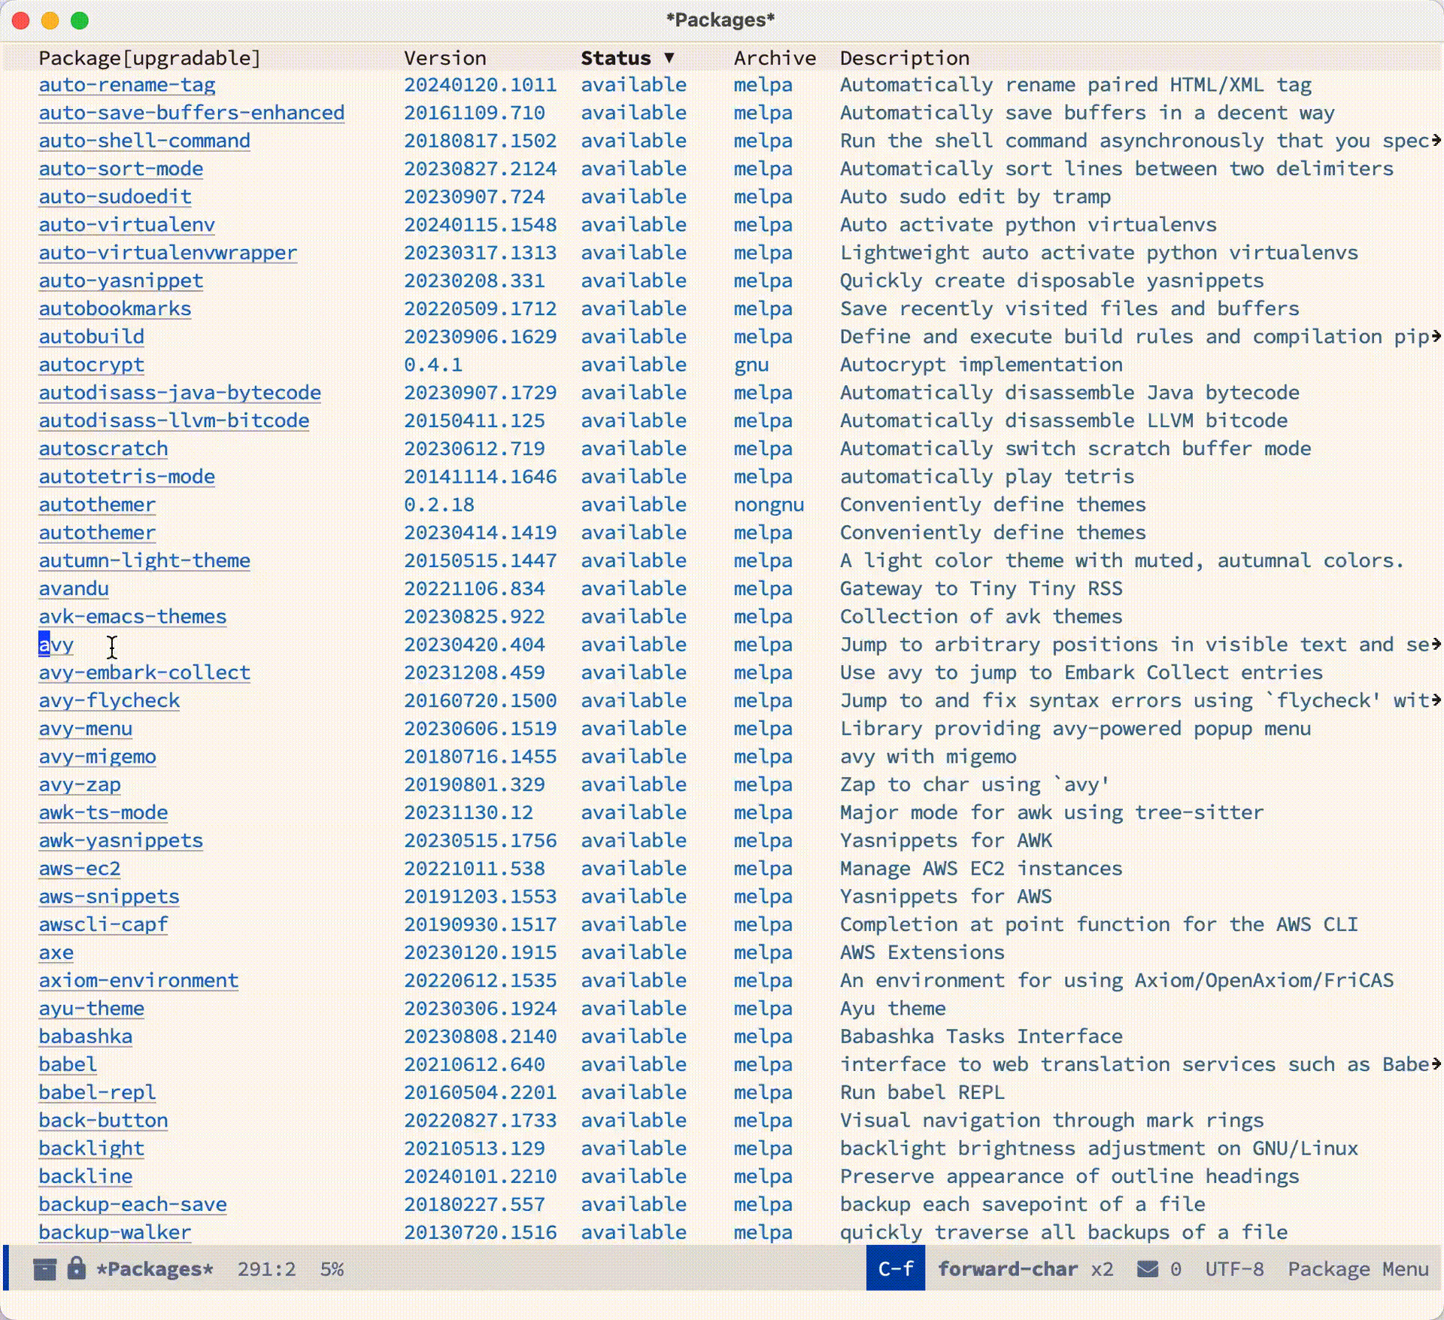Open the avandu package link
The width and height of the screenshot is (1444, 1320).
pos(74,588)
